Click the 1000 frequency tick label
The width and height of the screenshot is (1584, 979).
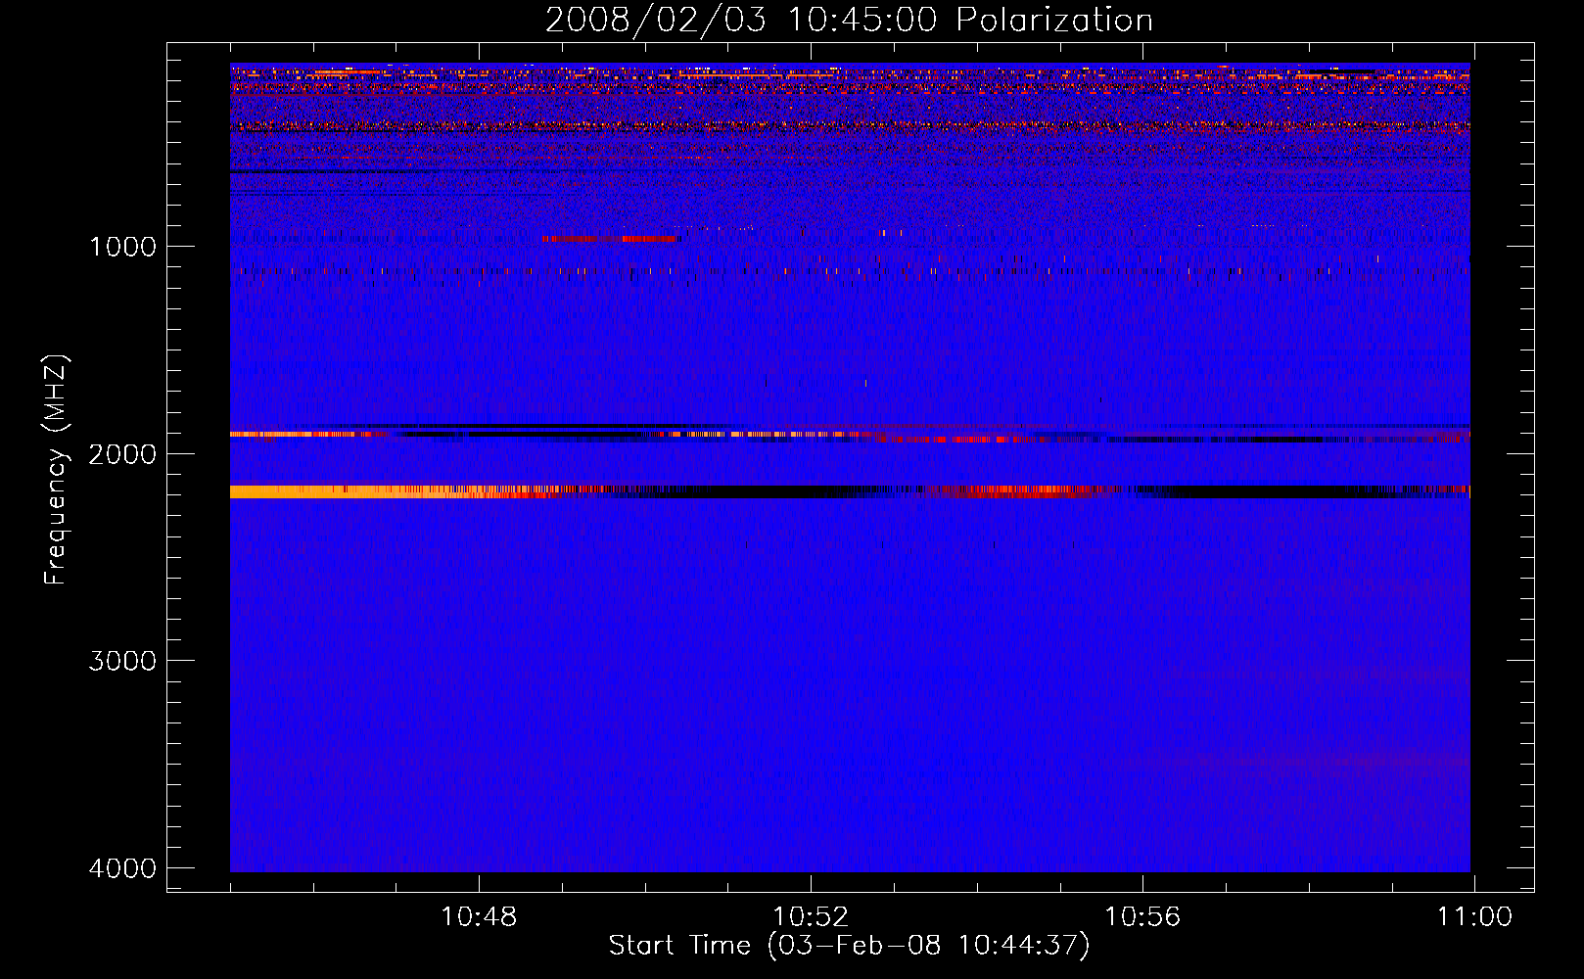click(x=122, y=247)
